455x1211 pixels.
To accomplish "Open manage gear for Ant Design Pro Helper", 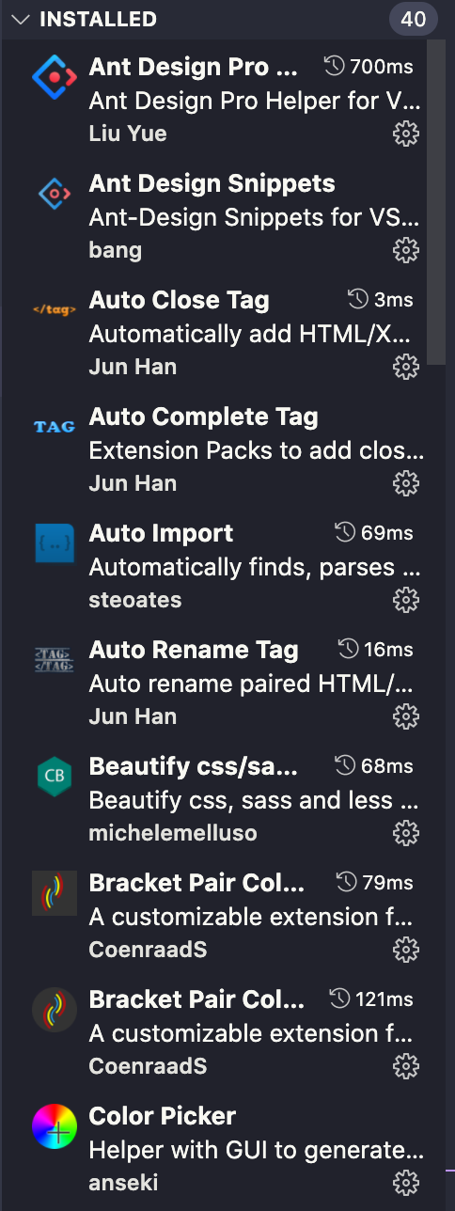I will click(x=405, y=134).
